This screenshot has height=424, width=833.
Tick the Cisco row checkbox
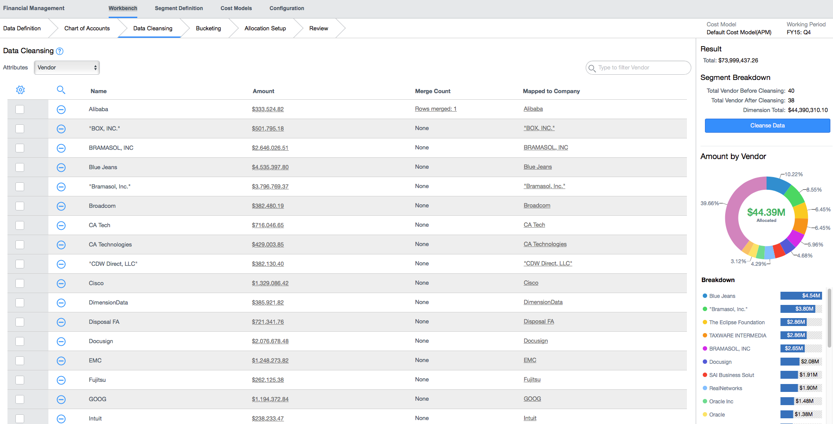pyautogui.click(x=20, y=283)
